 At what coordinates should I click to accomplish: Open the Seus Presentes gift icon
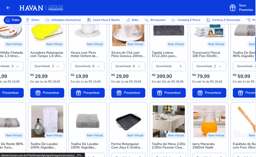pos(232,8)
